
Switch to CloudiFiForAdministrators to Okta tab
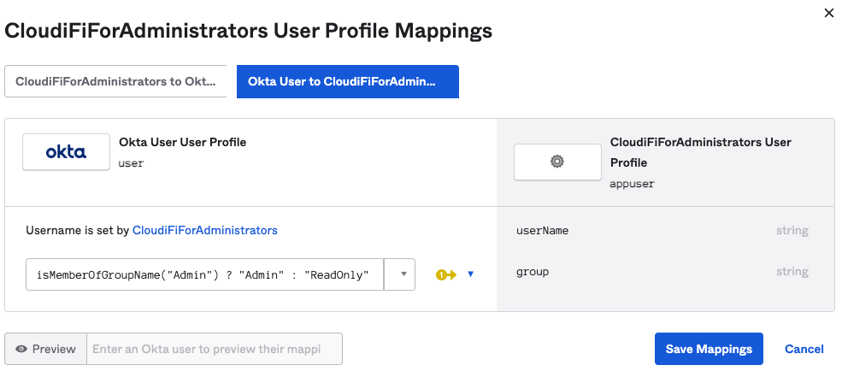click(x=115, y=82)
